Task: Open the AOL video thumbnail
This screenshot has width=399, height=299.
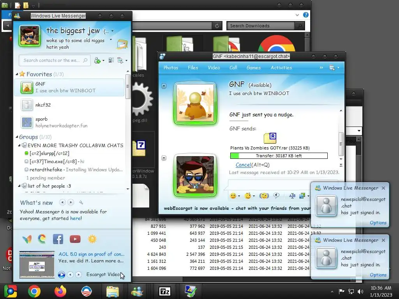Action: [37, 264]
